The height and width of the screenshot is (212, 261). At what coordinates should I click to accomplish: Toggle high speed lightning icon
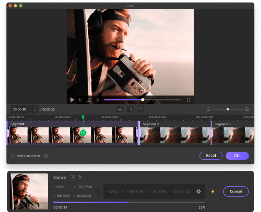(213, 192)
